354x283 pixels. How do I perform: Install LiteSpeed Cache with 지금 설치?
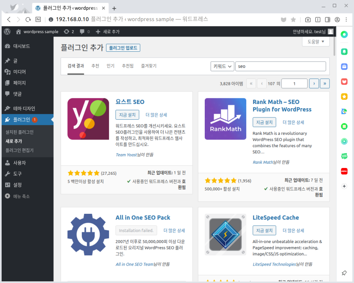click(265, 230)
